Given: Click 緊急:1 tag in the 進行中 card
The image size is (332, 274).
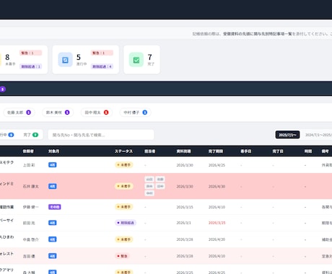Looking at the screenshot, I should click(x=102, y=53).
